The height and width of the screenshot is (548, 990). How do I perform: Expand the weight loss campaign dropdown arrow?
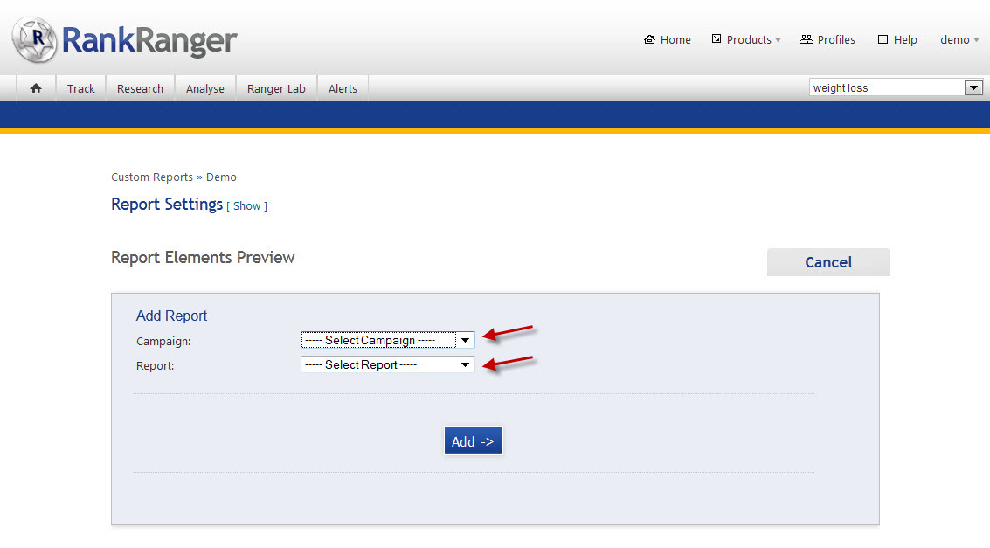[x=973, y=87]
